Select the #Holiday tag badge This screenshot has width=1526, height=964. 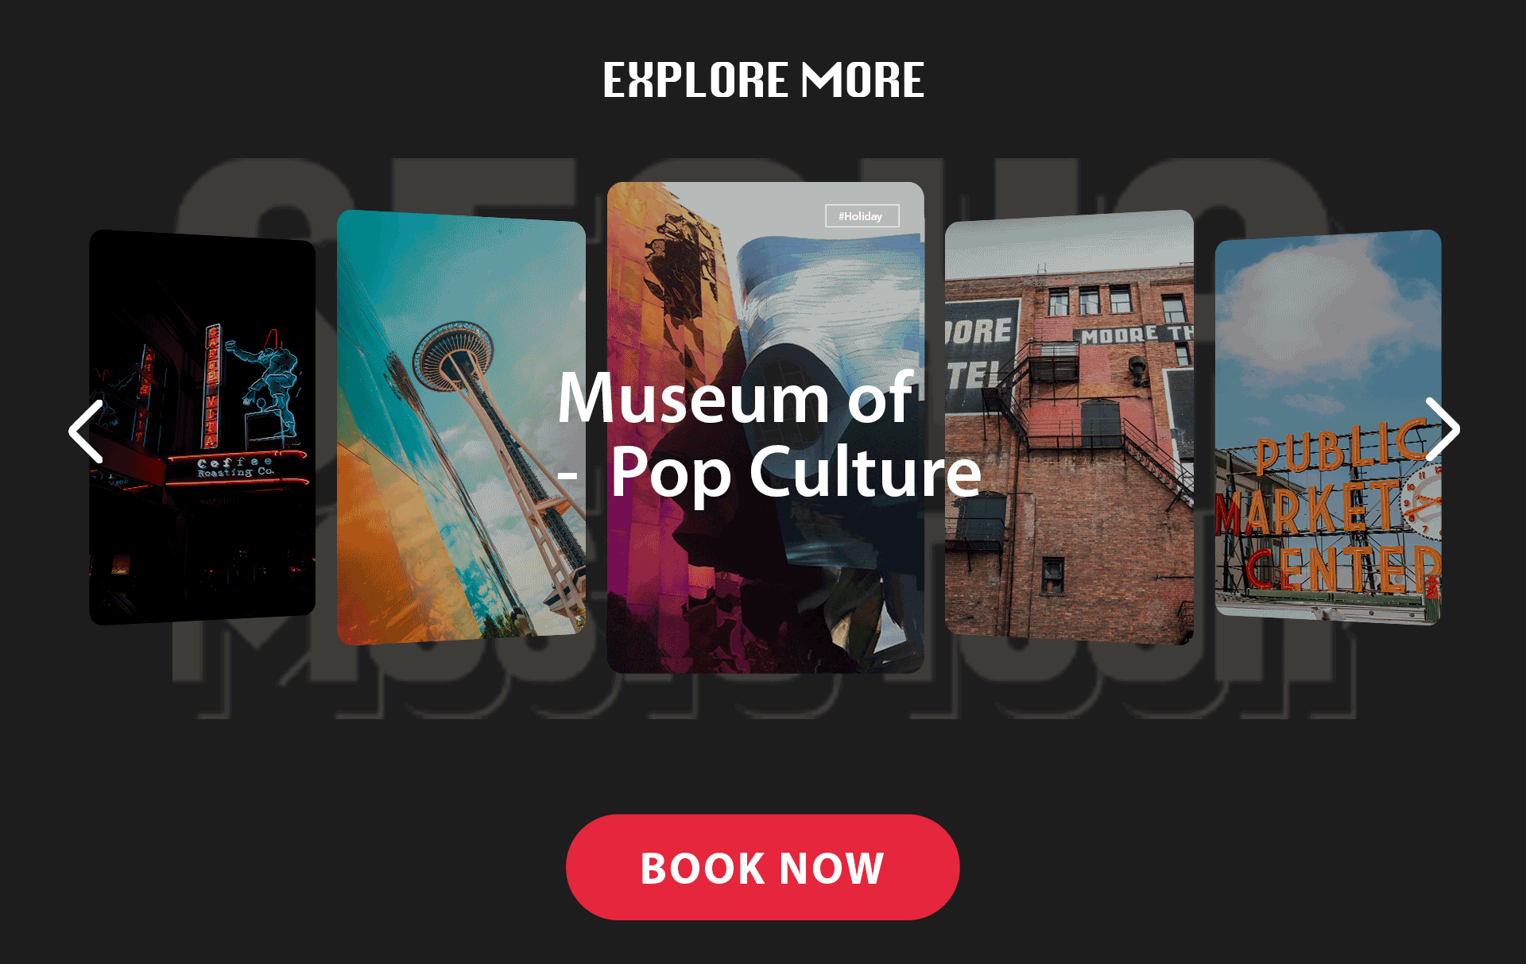(862, 216)
